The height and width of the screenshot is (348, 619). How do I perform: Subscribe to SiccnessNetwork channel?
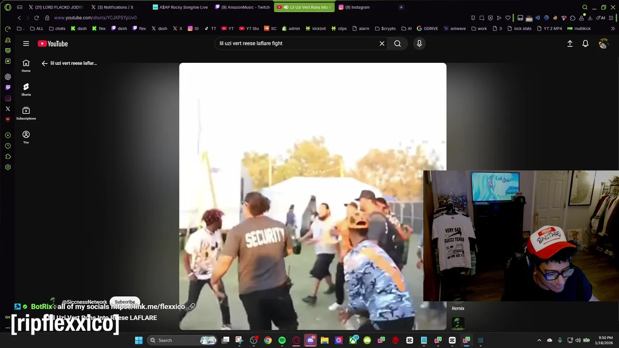[x=125, y=302]
